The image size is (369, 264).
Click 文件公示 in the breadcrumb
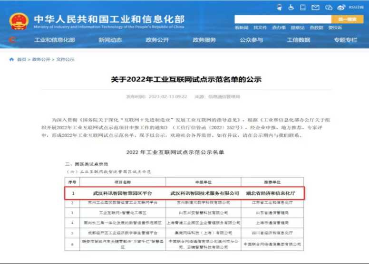65,60
